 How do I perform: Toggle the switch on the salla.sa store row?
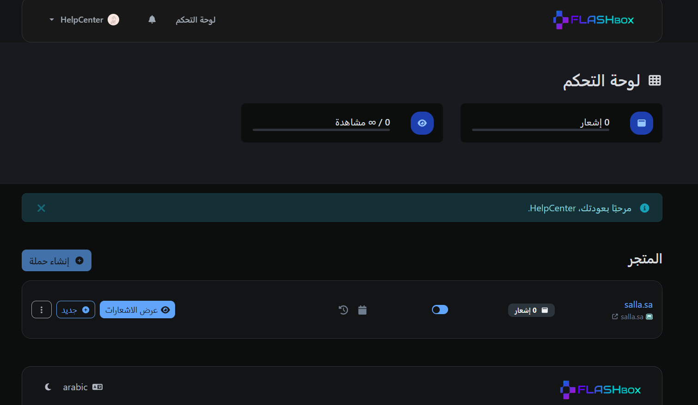pos(440,310)
